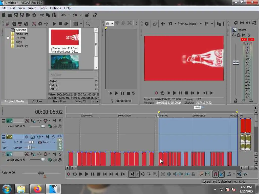Cut selection with the scissors icon

(x=42, y=15)
